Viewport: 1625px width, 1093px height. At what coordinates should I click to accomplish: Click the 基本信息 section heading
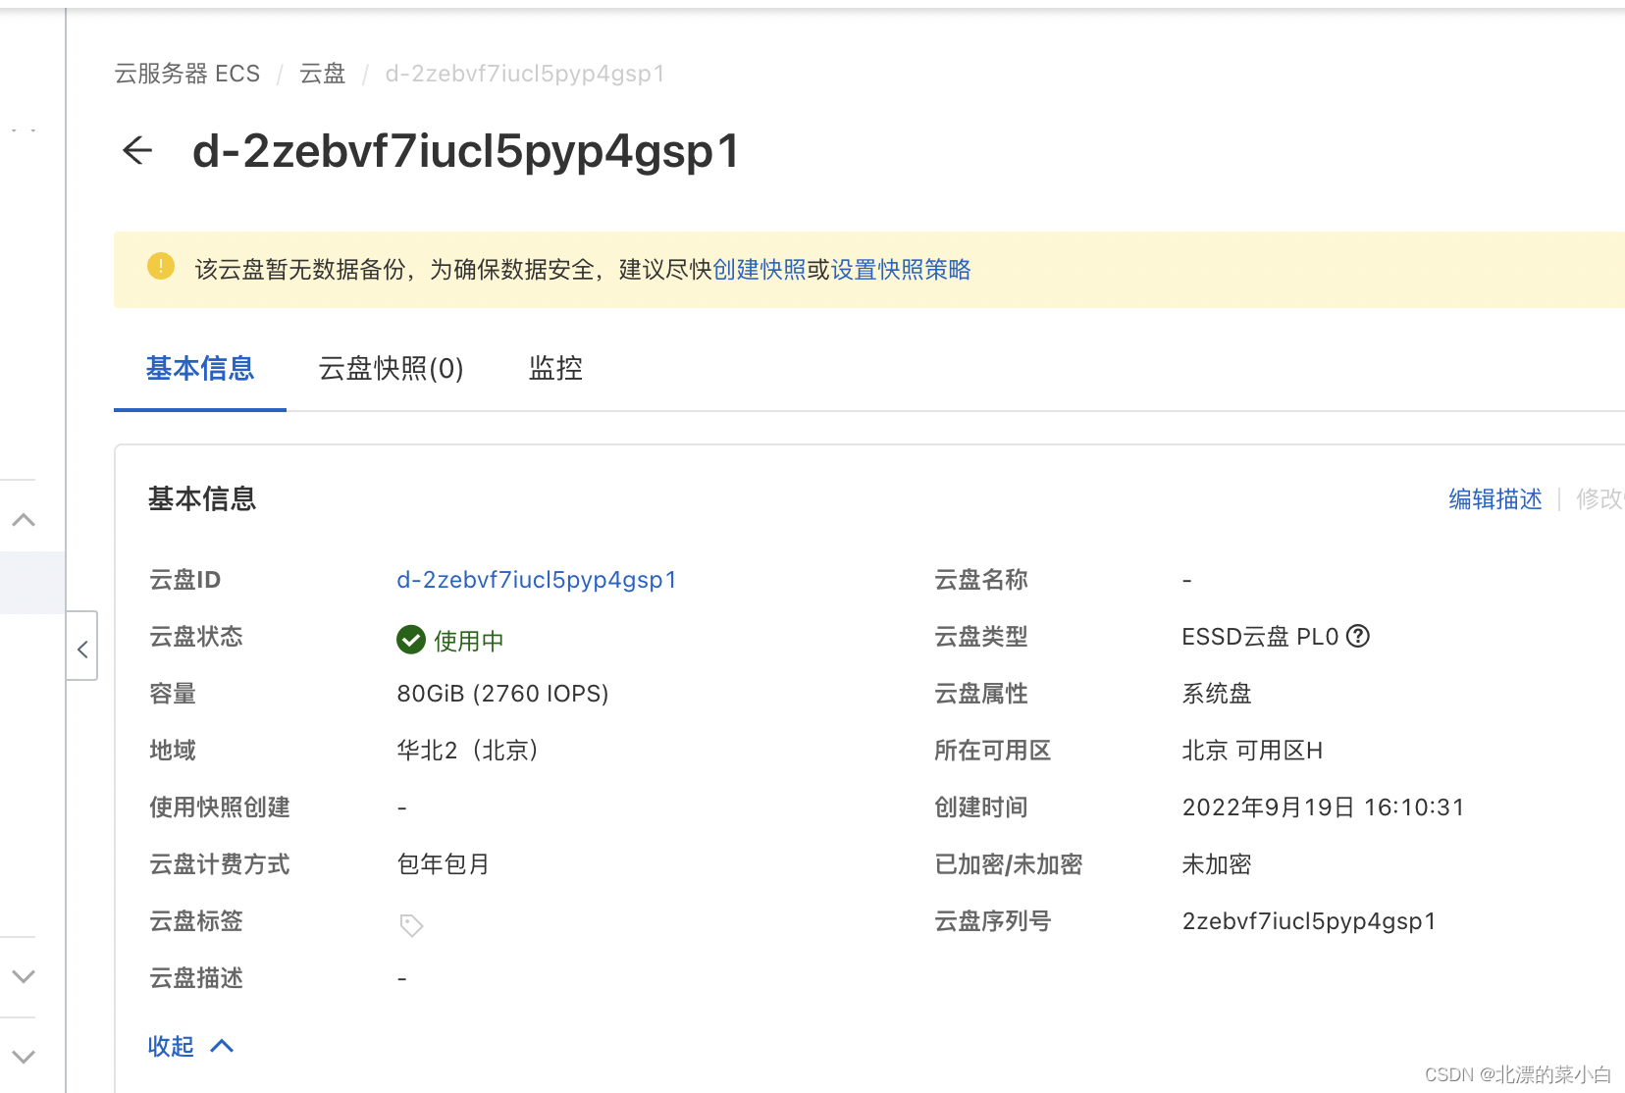coord(202,498)
